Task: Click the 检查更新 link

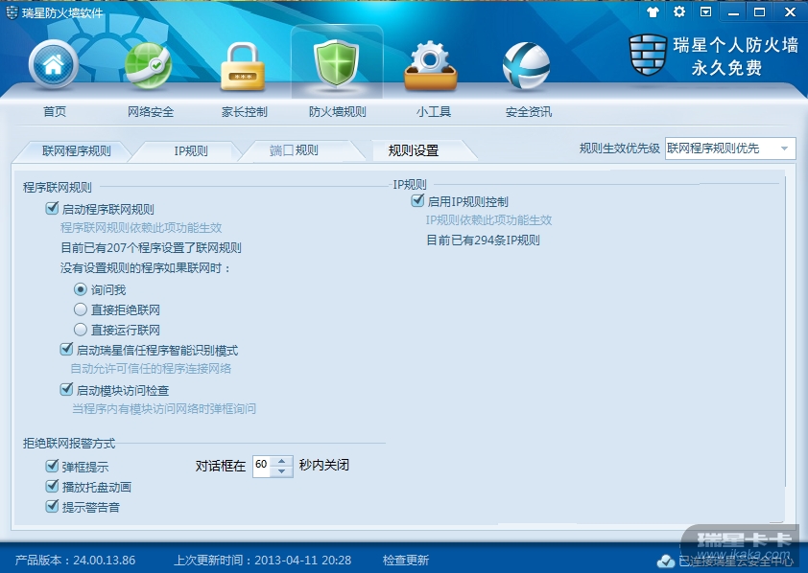Action: (406, 561)
